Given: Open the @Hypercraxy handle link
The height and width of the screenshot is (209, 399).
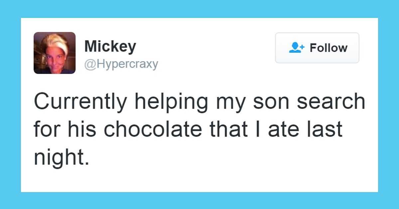Looking at the screenshot, I should pyautogui.click(x=121, y=64).
